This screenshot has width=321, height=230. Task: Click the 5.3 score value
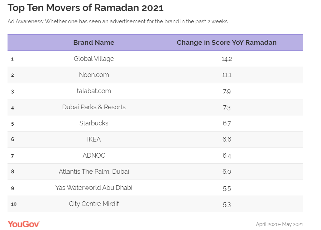(x=226, y=204)
